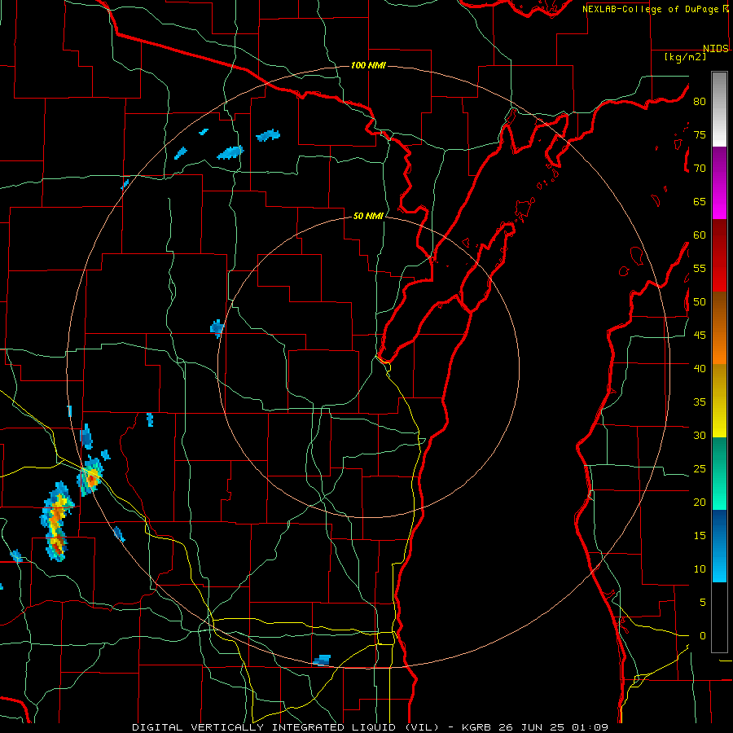Click the 30 value on the scale

[x=700, y=436]
